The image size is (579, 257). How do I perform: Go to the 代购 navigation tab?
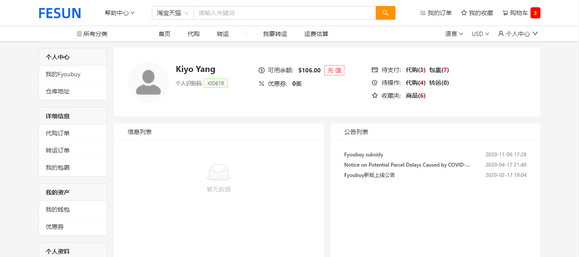[x=193, y=34]
